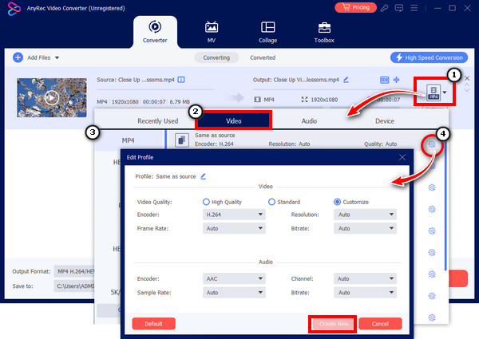Click the AnyRec app logo
Screen dimensions: 479x339
pos(14,9)
